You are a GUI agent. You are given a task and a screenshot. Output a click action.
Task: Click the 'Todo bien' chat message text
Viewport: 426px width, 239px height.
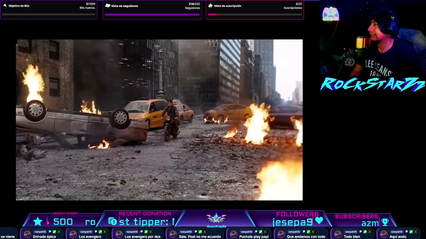352,237
